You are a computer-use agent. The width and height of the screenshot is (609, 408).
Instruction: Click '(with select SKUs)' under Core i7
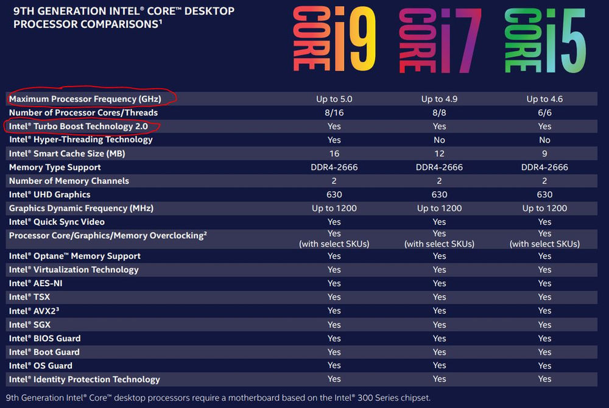[439, 244]
